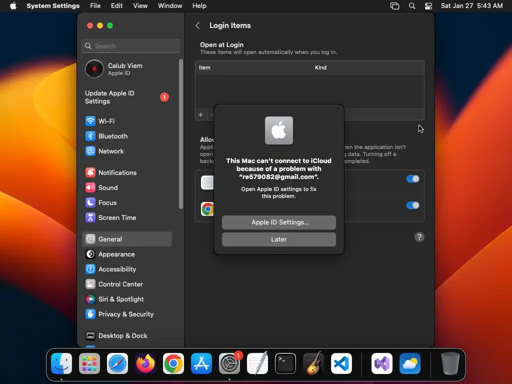Open Finder from the Dock
The image size is (512, 384).
point(61,363)
